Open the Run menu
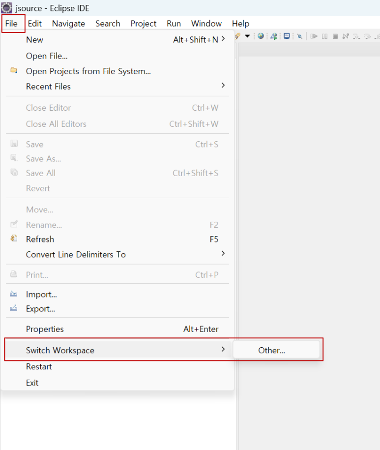 [174, 24]
